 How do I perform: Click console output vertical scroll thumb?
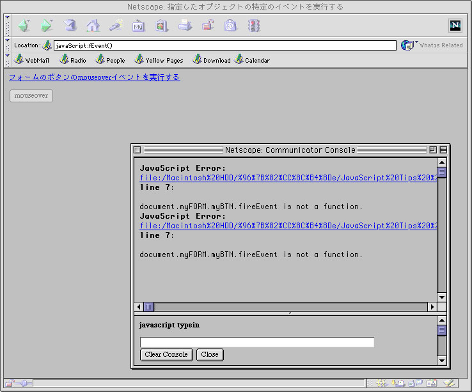441,172
